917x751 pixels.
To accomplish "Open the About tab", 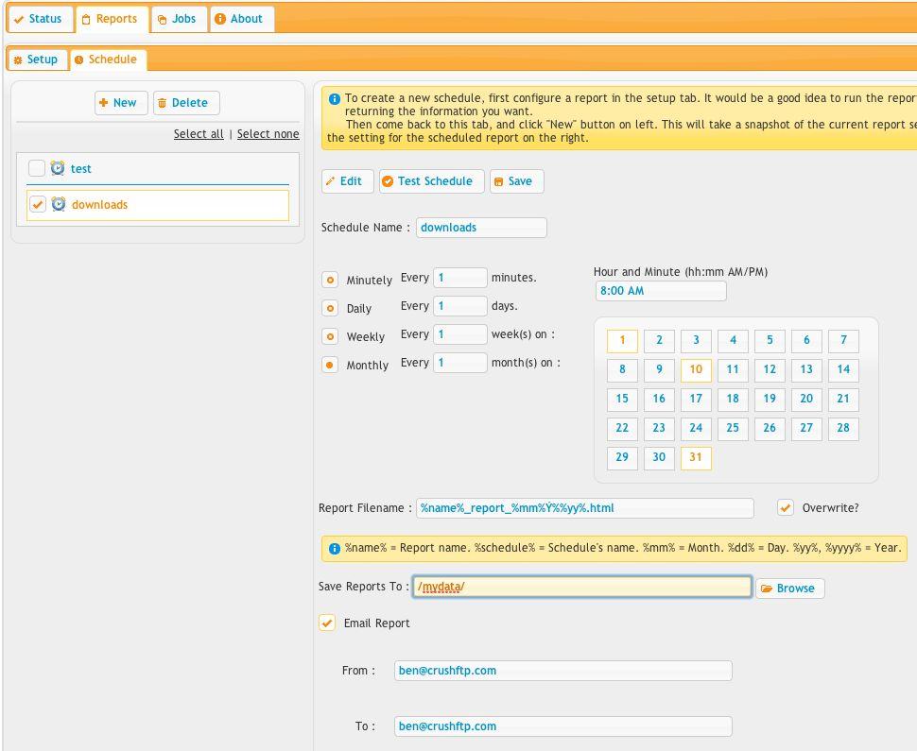I will coord(241,19).
